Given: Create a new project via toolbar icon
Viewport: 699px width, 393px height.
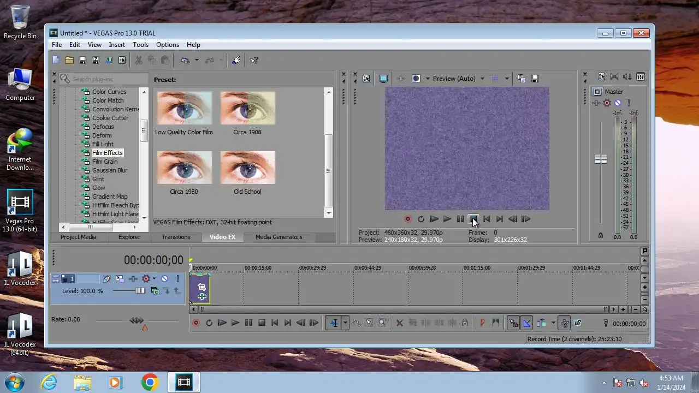Looking at the screenshot, I should (56, 60).
